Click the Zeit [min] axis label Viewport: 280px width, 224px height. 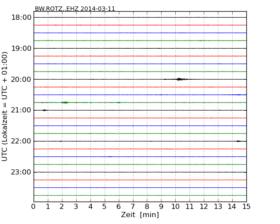[x=140, y=215]
